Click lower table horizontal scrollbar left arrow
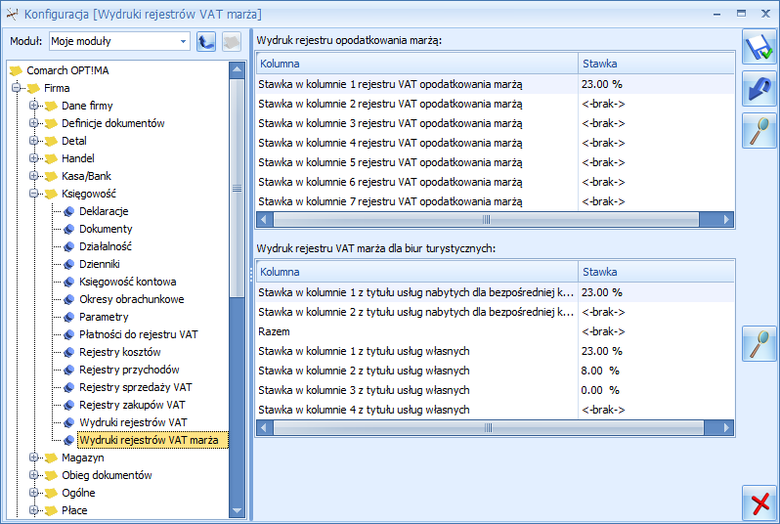The width and height of the screenshot is (780, 524). tap(264, 427)
